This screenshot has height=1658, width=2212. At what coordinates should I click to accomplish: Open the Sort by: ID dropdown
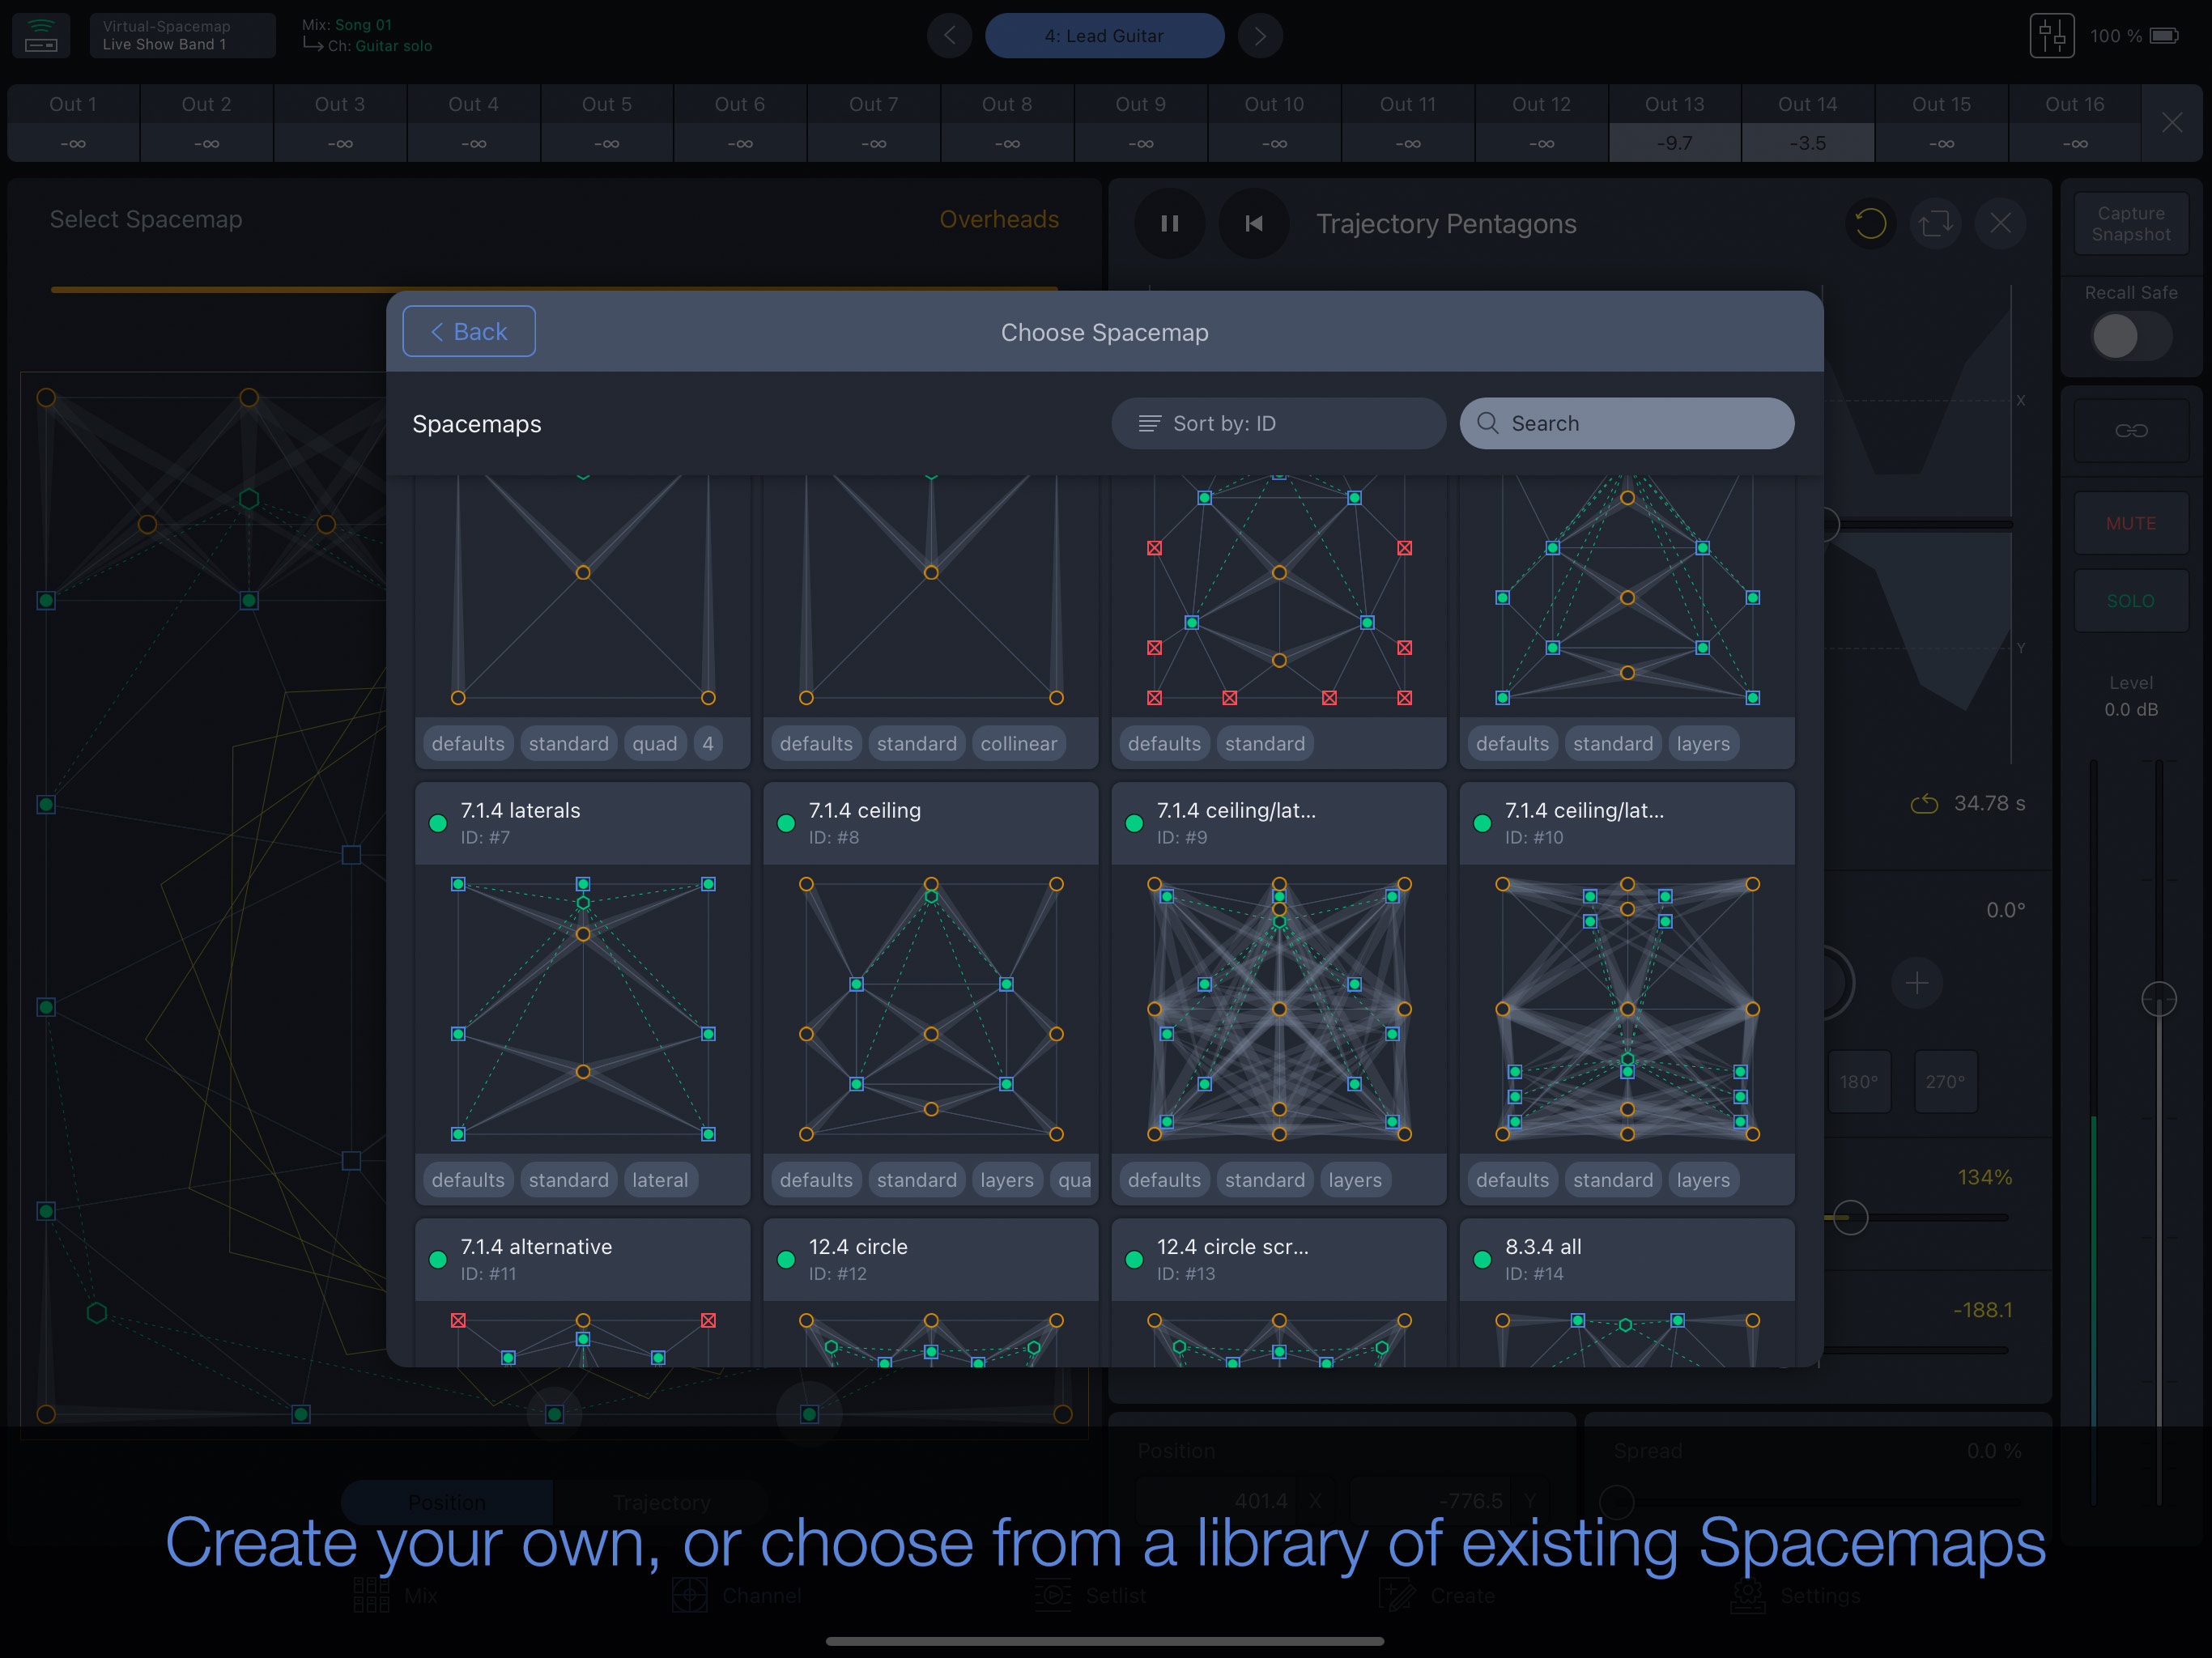pyautogui.click(x=1278, y=423)
